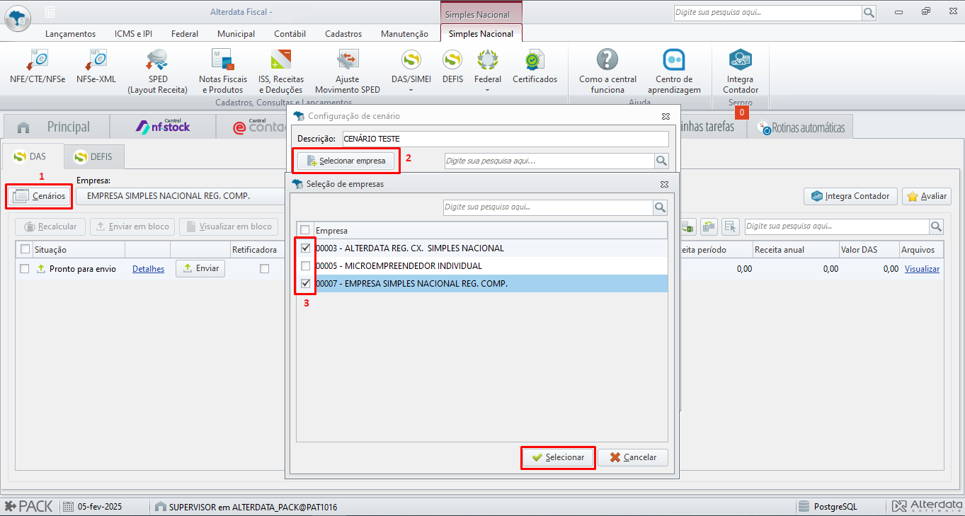The image size is (965, 516).
Task: Click the column chooser icon above the grid
Action: pyautogui.click(x=730, y=227)
